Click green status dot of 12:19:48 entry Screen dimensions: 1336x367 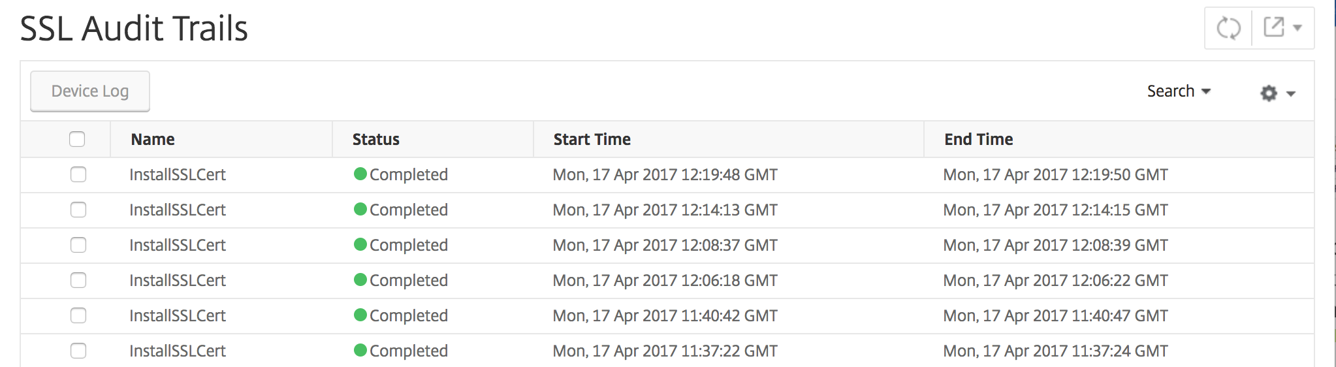coord(360,174)
